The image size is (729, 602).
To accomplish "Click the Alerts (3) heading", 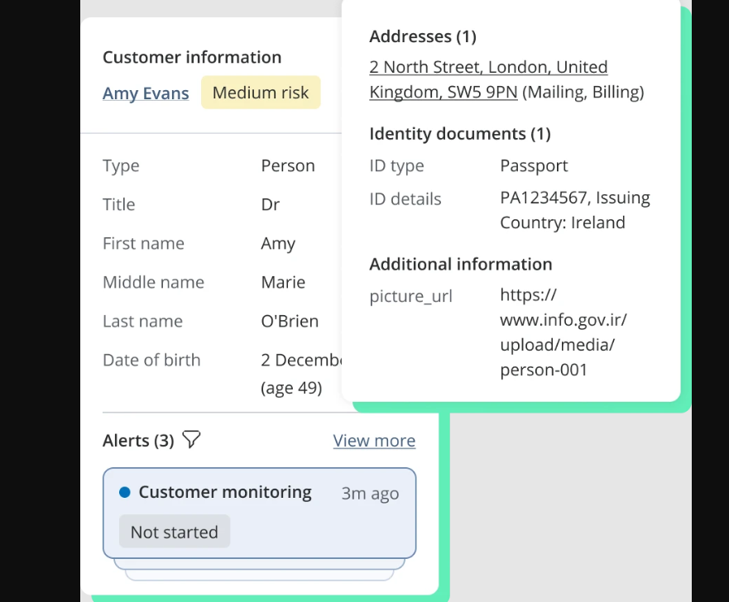I will 138,441.
